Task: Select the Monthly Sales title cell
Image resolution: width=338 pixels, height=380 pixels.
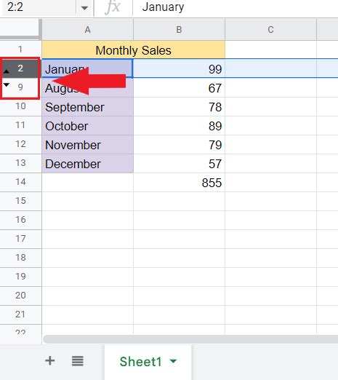Action: [x=134, y=50]
